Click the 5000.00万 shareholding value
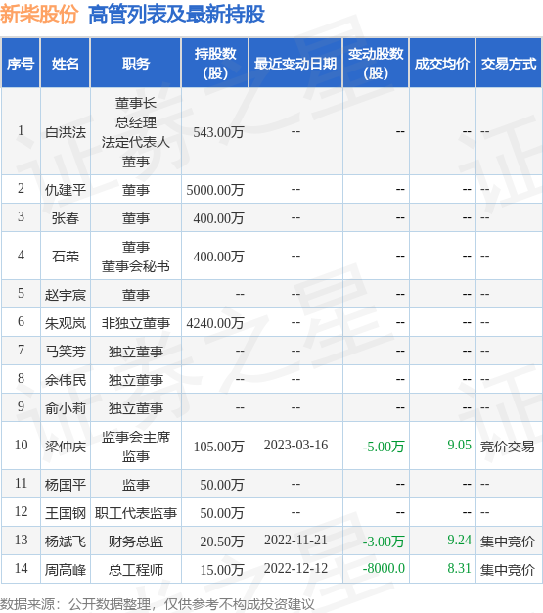Viewport: 543px width, 613px height. pyautogui.click(x=215, y=190)
